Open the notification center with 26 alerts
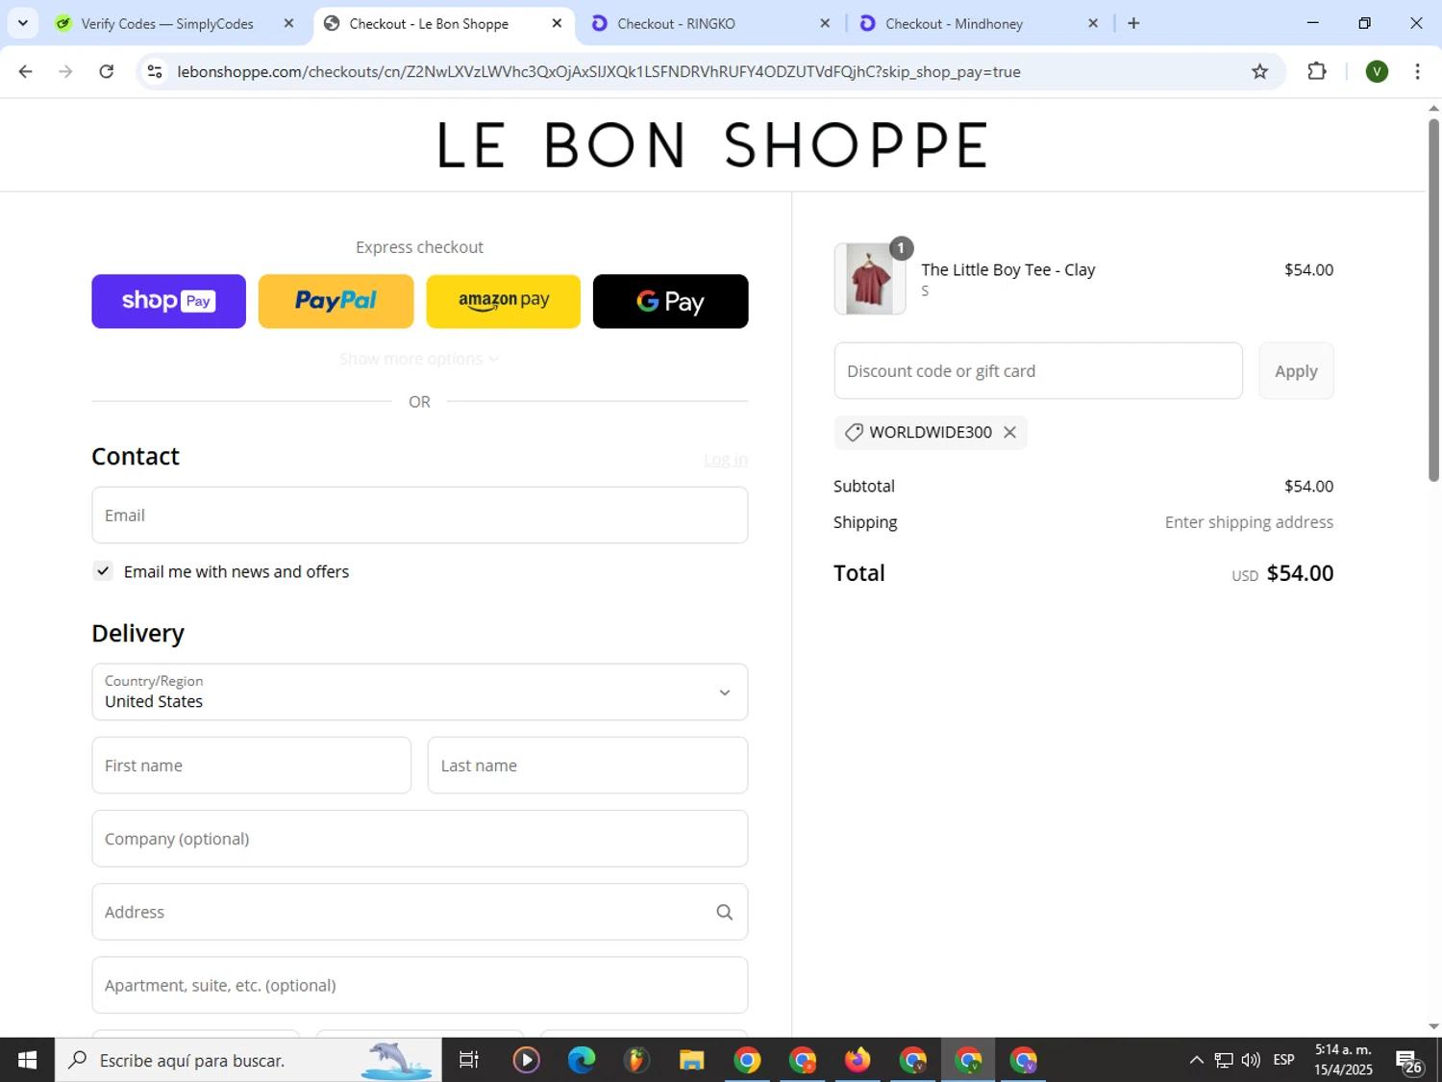The width and height of the screenshot is (1442, 1082). click(x=1409, y=1061)
